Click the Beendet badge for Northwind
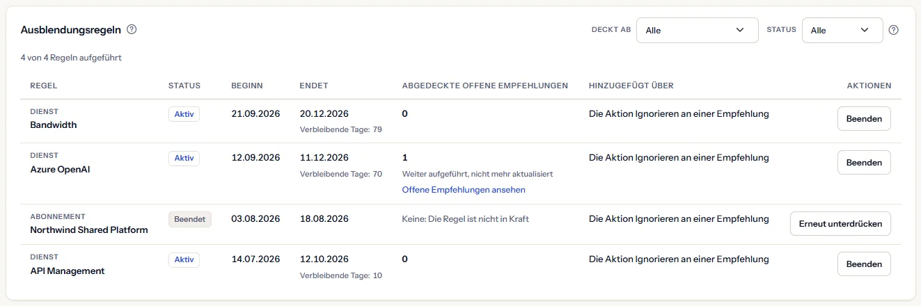Viewport: 921px width, 306px height. pyautogui.click(x=190, y=219)
